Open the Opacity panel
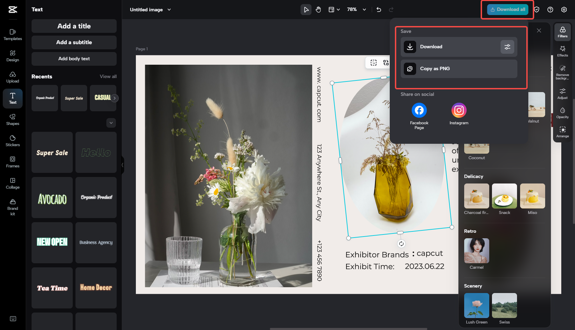Viewport: 575px width, 330px height. (x=562, y=113)
